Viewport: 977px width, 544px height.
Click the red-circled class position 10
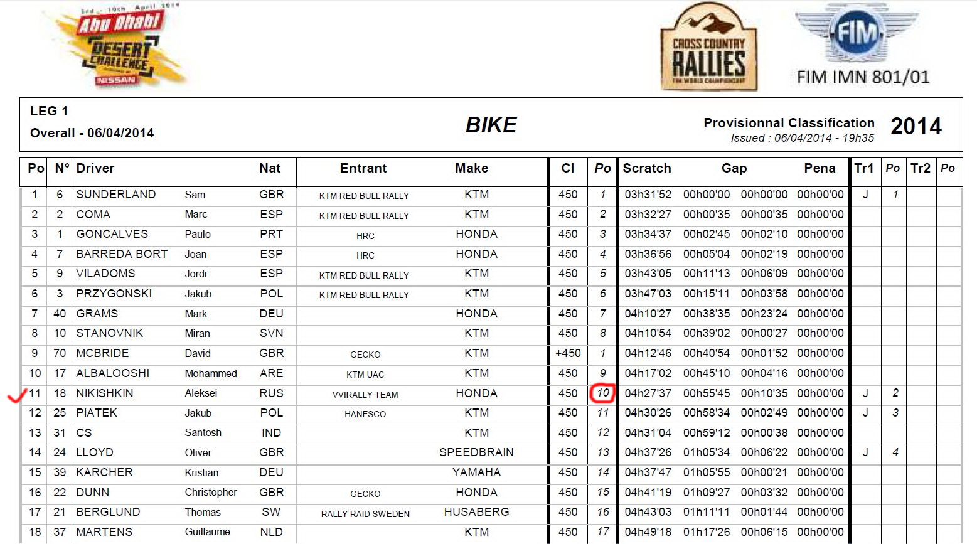[602, 393]
